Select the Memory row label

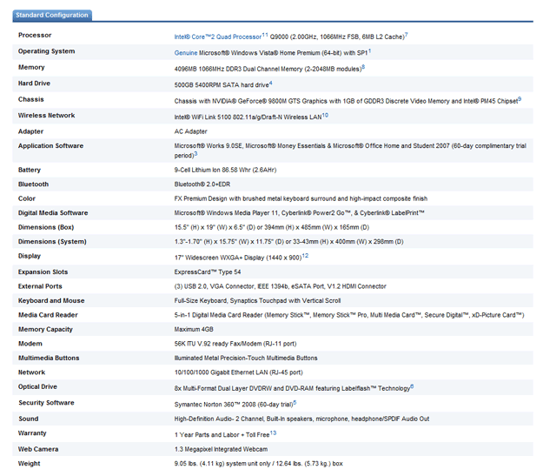(31, 67)
